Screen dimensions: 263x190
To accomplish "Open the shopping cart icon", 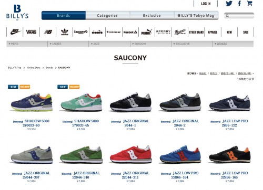I will [249, 3].
